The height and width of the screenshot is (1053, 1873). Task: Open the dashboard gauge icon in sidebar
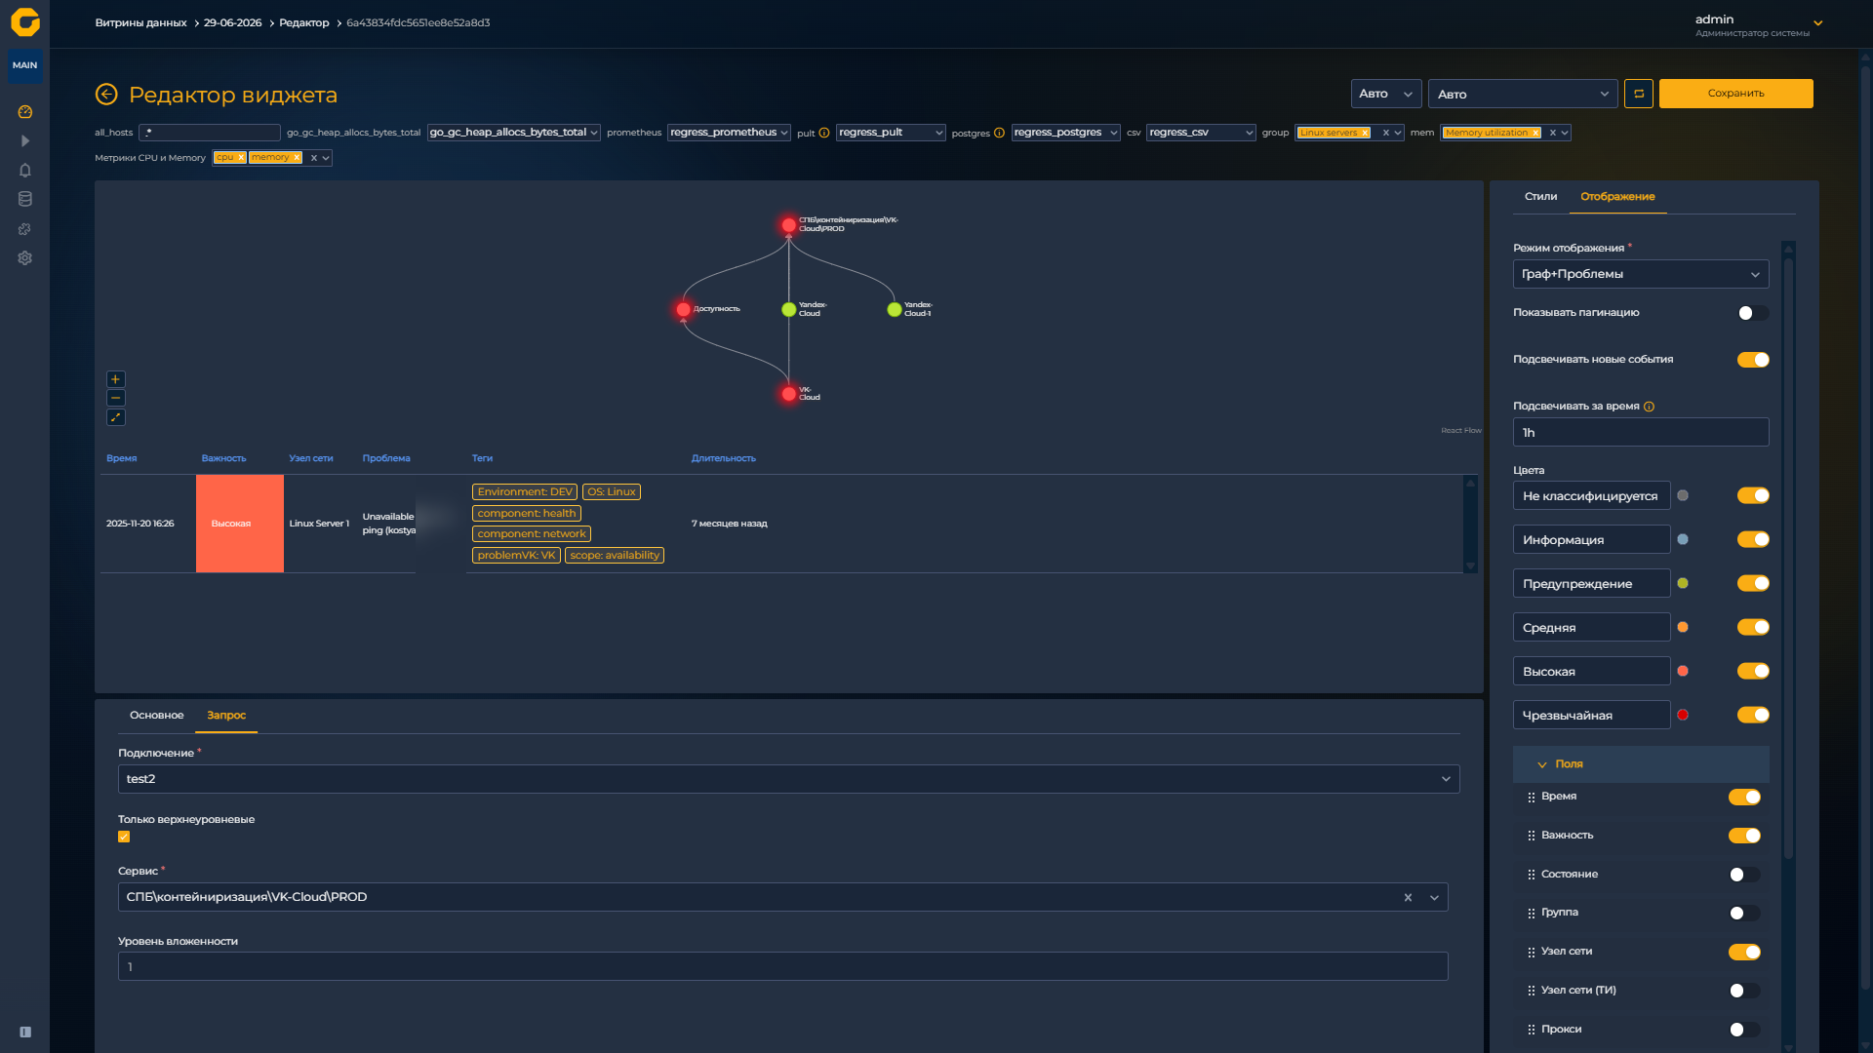[x=25, y=112]
